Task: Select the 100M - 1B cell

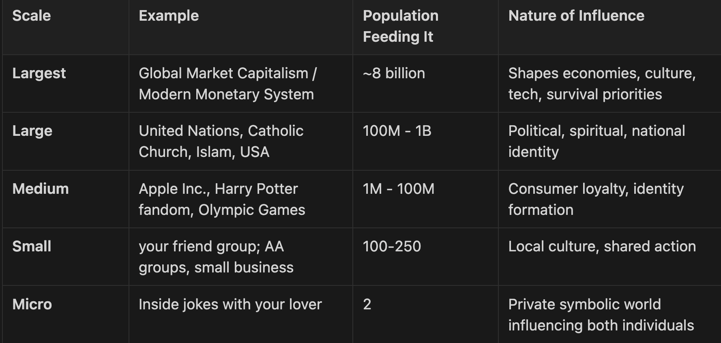Action: (x=397, y=131)
